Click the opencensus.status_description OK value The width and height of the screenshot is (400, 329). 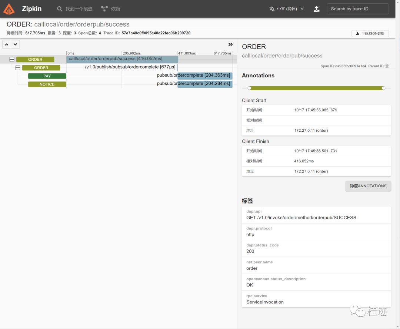[x=250, y=285]
